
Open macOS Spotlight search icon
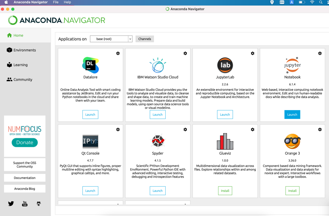click(321, 2)
